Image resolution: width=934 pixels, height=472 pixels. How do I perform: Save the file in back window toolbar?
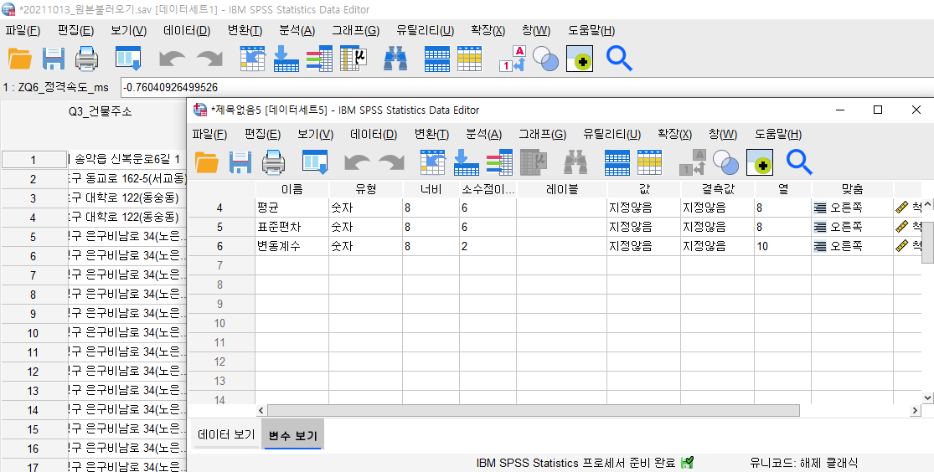[54, 59]
